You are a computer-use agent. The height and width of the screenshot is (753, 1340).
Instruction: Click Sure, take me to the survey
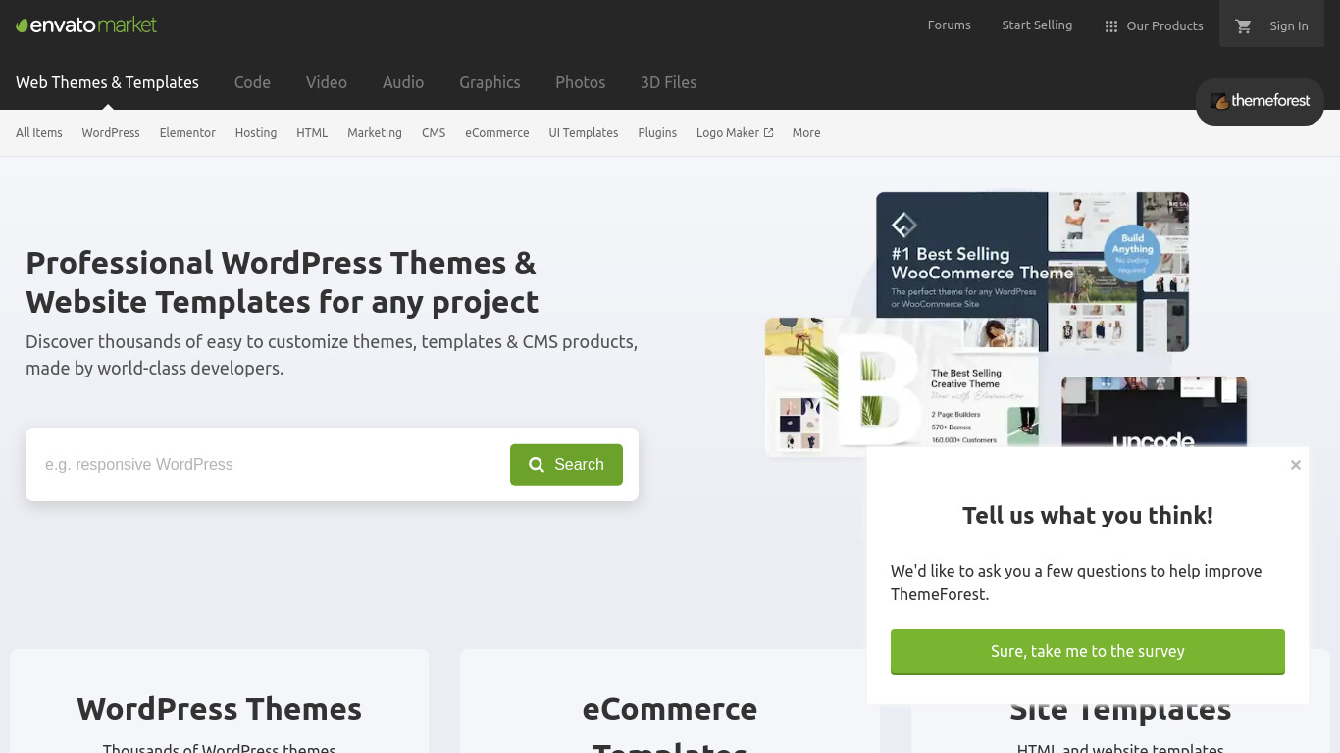pyautogui.click(x=1088, y=652)
